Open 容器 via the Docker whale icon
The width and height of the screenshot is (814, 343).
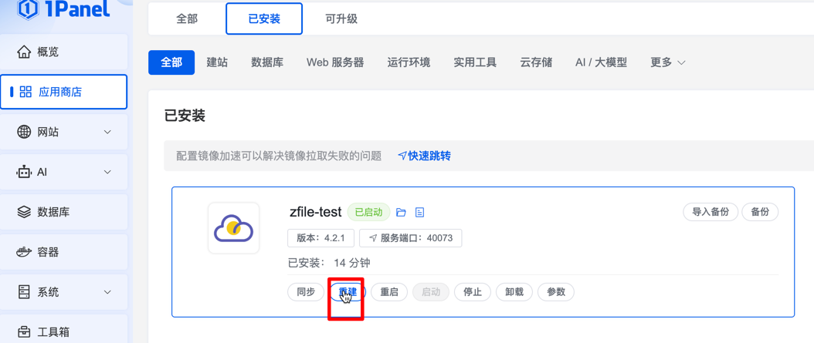point(24,252)
